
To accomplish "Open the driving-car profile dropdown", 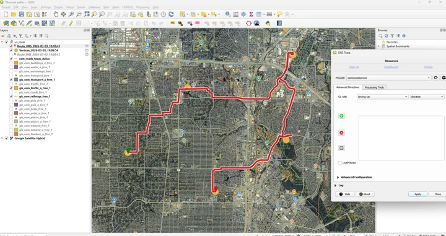I will 383,97.
